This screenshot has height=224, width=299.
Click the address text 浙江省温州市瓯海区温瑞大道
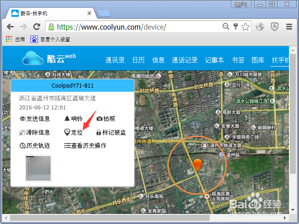(57, 98)
